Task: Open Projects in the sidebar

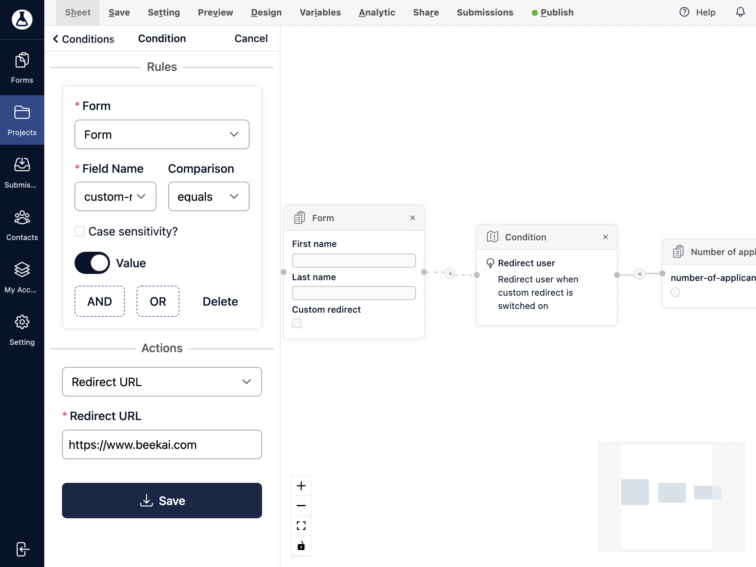Action: pyautogui.click(x=22, y=120)
